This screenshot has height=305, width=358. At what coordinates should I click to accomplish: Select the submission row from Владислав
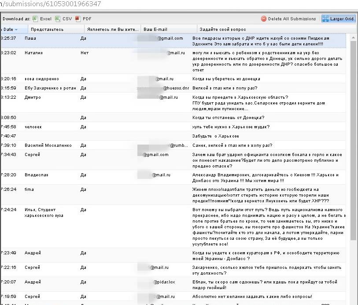[37, 175]
